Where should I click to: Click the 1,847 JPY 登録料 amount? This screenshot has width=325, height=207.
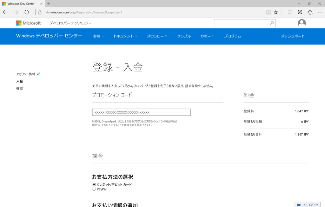pyautogui.click(x=302, y=111)
